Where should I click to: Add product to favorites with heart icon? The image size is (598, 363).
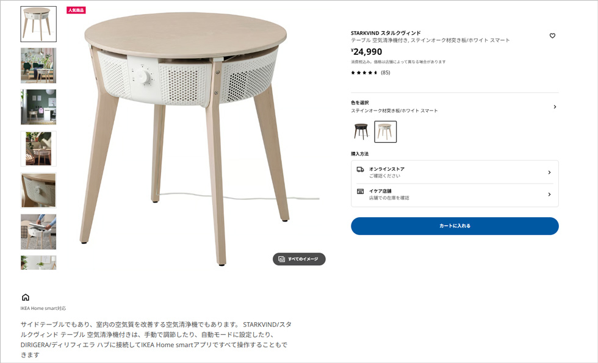[x=552, y=36]
